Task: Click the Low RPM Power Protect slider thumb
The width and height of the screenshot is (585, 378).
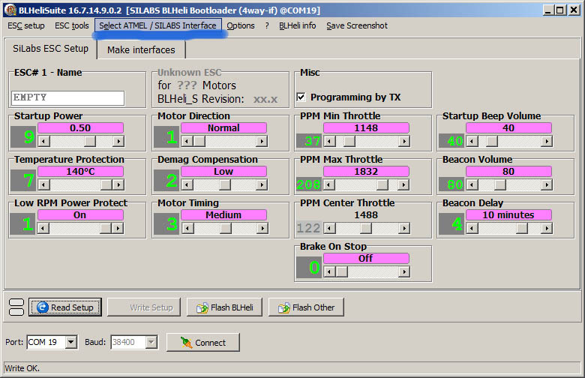Action: click(106, 228)
